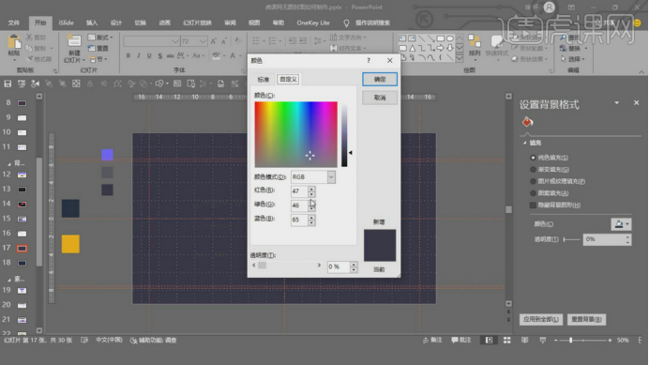Screen dimensions: 649x365
Task: Collapse the fill section expander
Action: (525, 143)
